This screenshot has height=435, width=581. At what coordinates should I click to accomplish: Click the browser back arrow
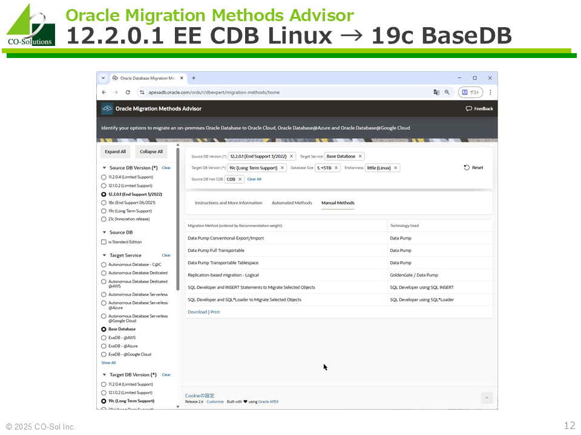[104, 92]
